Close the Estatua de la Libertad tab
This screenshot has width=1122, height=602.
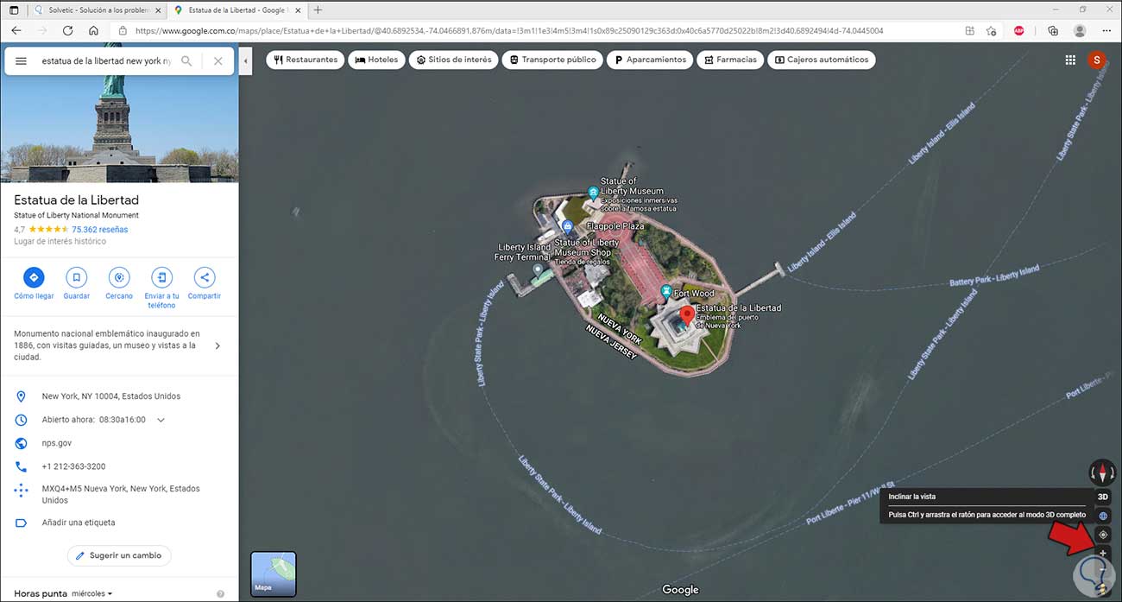click(x=297, y=10)
